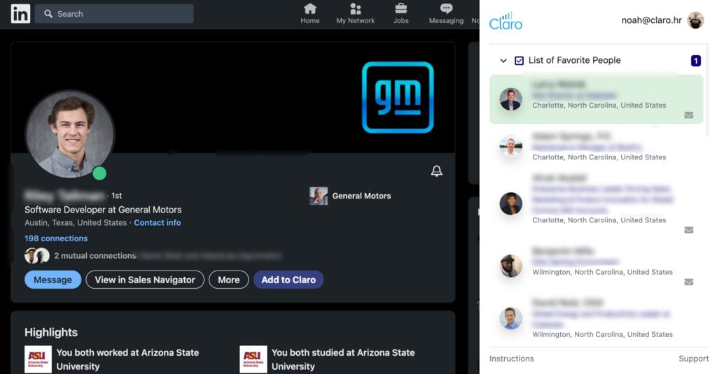Click the GM logo banner image
717x374 pixels.
coord(398,97)
